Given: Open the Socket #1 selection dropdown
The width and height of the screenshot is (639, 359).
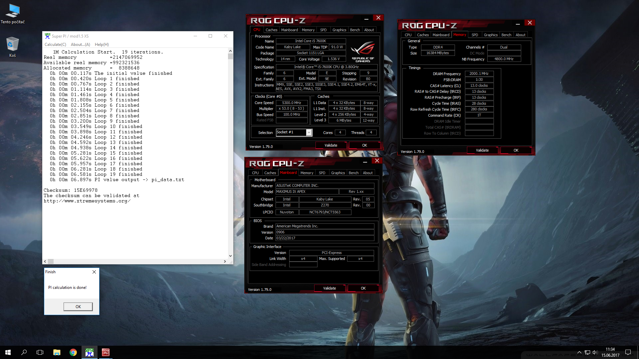Looking at the screenshot, I should [x=309, y=133].
